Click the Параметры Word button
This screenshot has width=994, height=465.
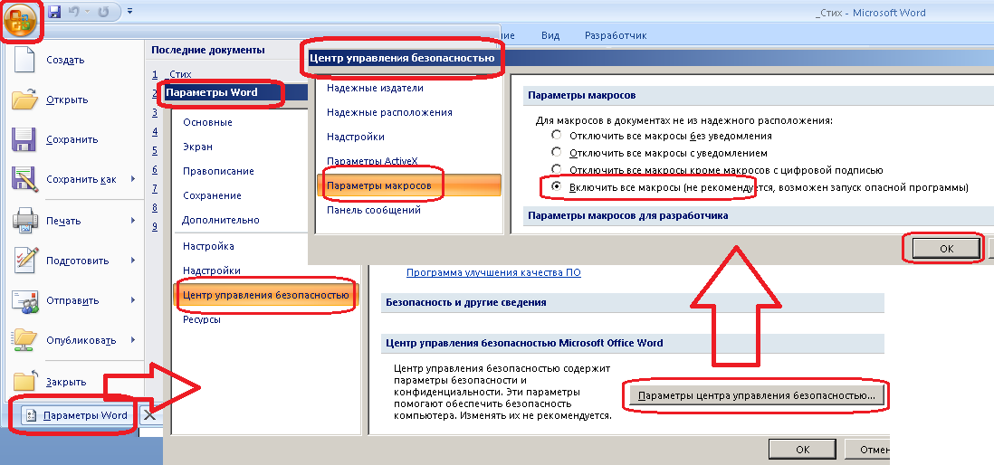click(78, 415)
